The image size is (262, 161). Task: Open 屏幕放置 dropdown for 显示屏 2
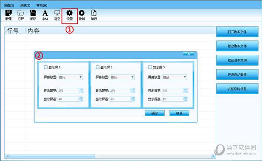pyautogui.click(x=122, y=77)
